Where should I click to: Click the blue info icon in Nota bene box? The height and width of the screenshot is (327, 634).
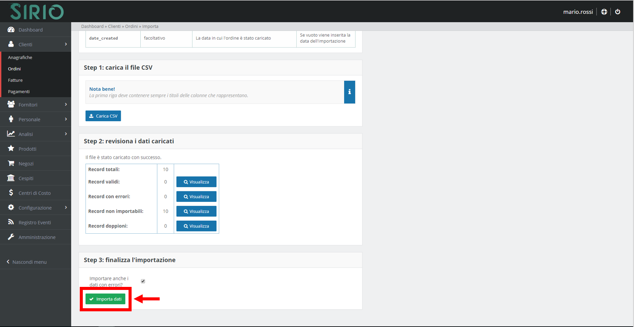(349, 92)
